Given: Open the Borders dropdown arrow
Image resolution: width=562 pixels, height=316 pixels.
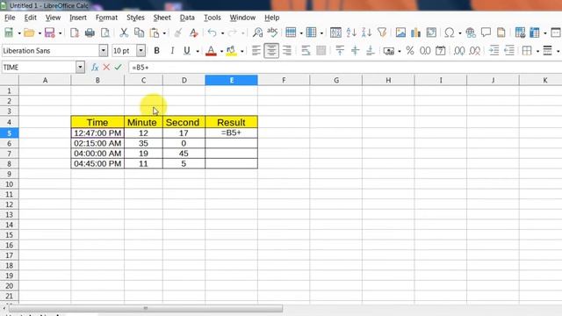Looking at the screenshot, I should coord(537,51).
